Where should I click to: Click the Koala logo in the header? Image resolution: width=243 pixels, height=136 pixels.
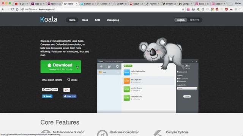(x=49, y=19)
